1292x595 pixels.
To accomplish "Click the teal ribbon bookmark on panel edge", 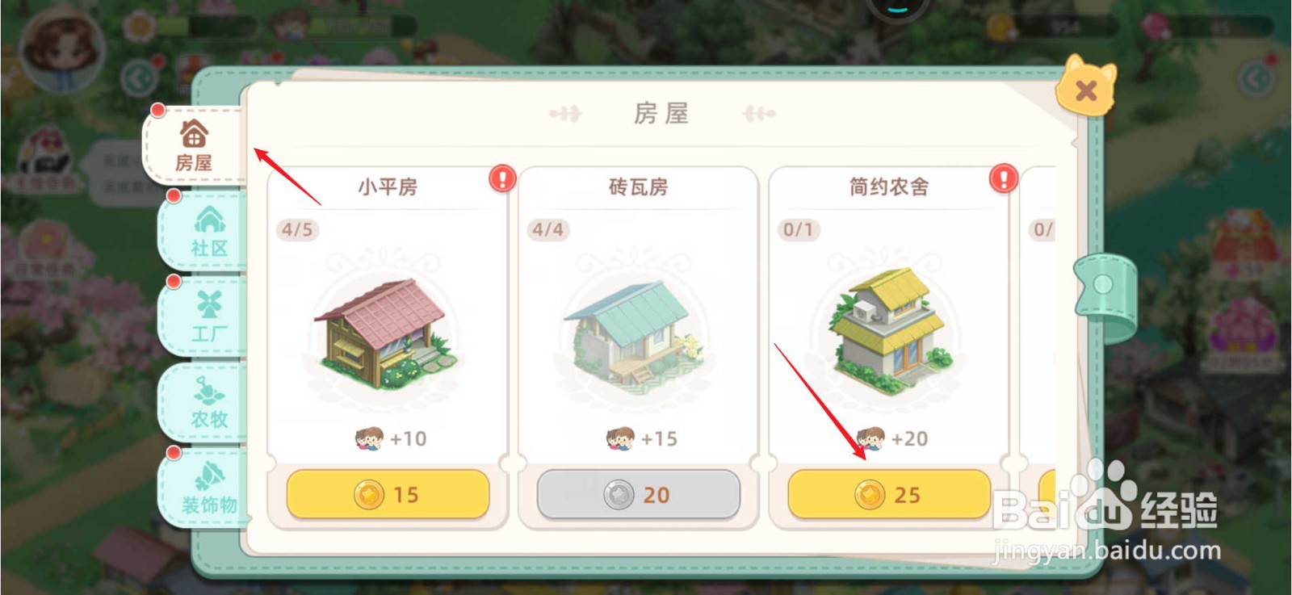I will point(1105,296).
